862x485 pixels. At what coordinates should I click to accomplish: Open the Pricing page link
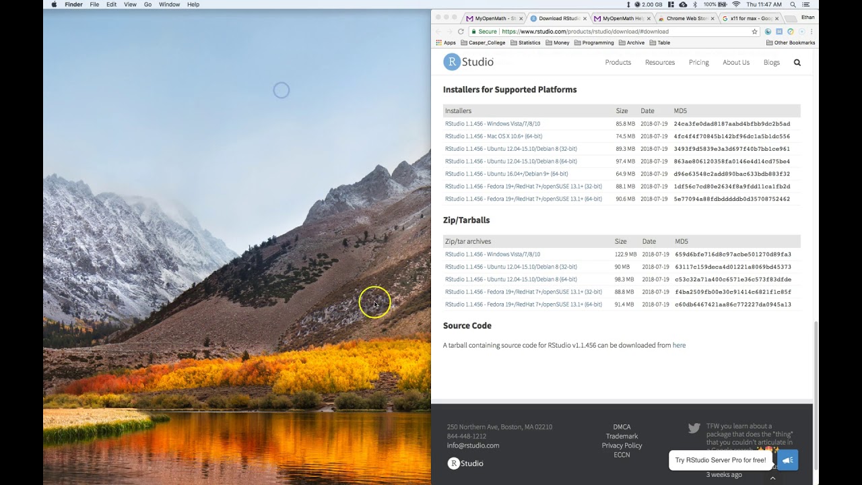coord(698,63)
